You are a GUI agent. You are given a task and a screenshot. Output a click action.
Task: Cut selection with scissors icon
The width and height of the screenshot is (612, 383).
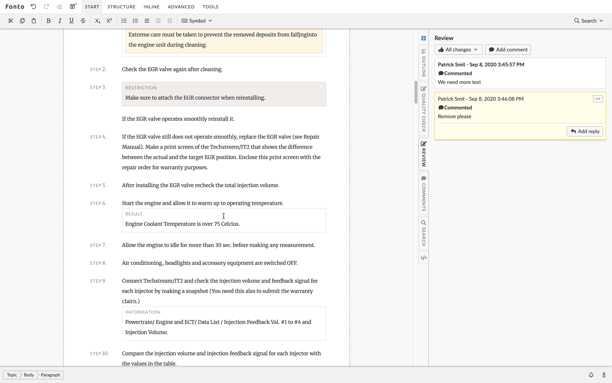(10, 21)
